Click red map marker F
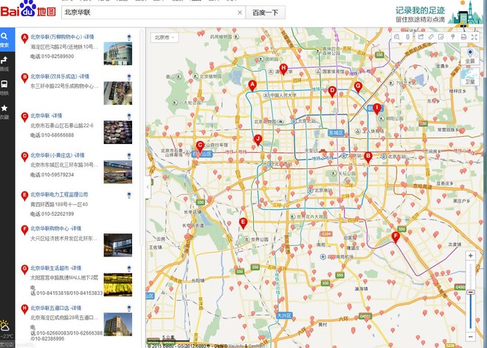This screenshot has height=348, width=487. coord(396,237)
